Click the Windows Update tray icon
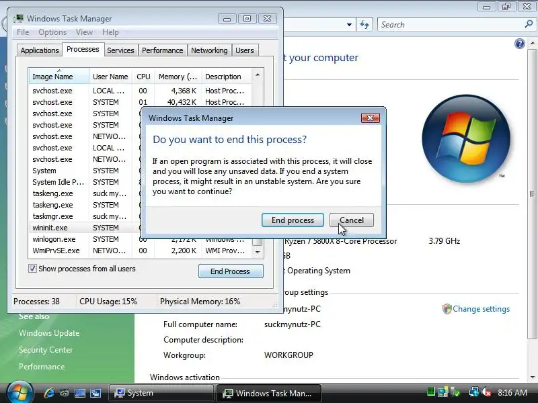Image resolution: width=538 pixels, height=403 pixels. [443, 392]
